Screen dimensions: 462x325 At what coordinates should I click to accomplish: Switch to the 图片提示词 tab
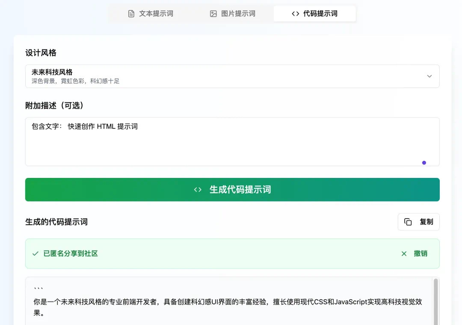tap(233, 14)
